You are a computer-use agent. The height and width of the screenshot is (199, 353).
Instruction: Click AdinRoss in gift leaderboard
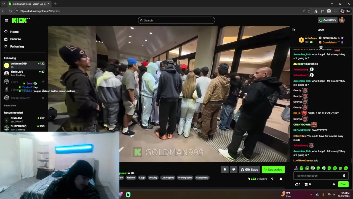(x=311, y=38)
